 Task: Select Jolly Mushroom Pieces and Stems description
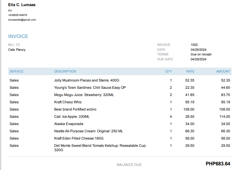click(87, 80)
